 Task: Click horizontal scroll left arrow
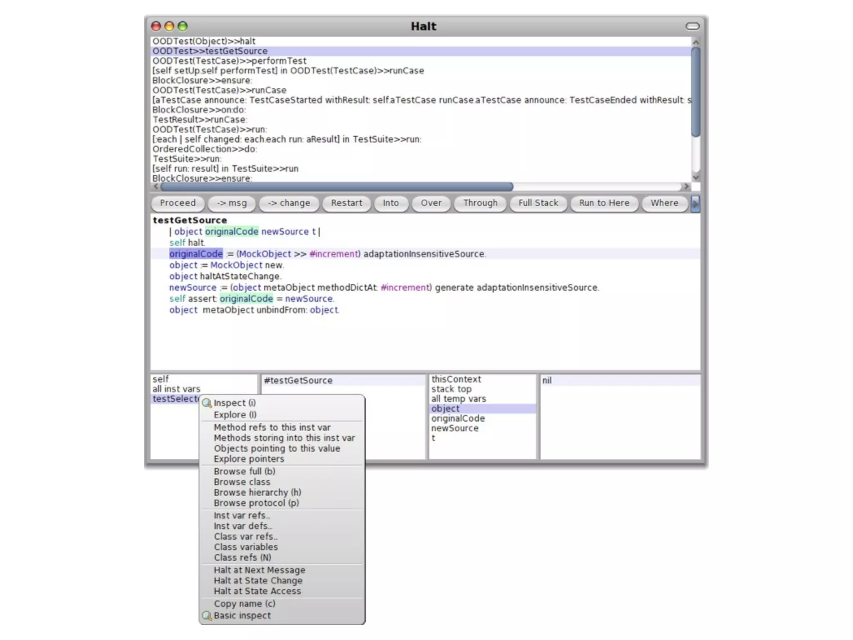click(x=156, y=187)
